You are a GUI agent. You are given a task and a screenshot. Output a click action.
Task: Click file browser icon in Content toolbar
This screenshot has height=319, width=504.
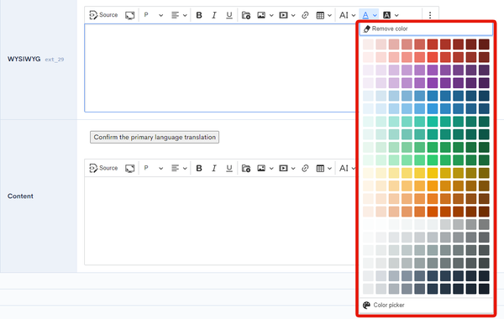click(x=246, y=168)
